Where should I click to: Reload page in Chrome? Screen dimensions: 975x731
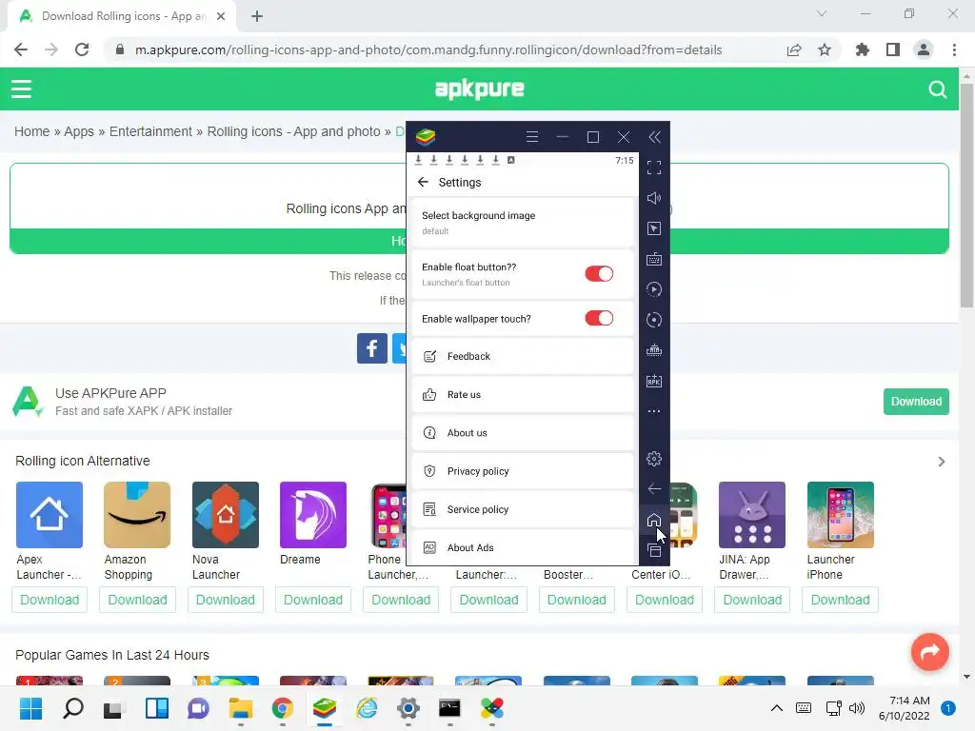(x=82, y=49)
